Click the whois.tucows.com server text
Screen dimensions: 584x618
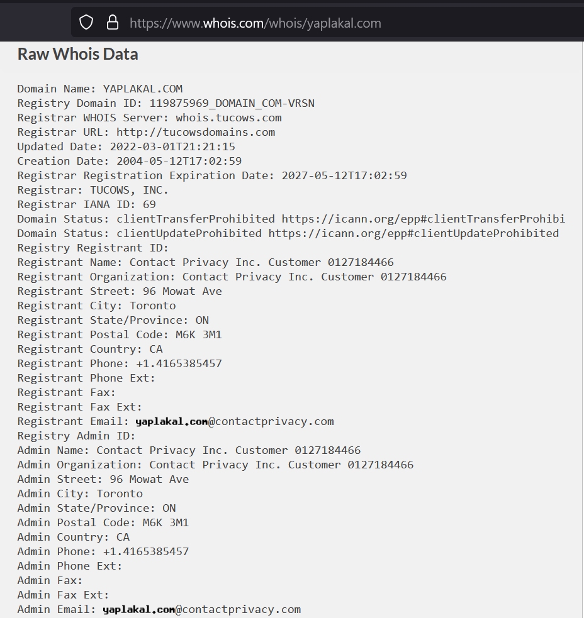click(228, 118)
